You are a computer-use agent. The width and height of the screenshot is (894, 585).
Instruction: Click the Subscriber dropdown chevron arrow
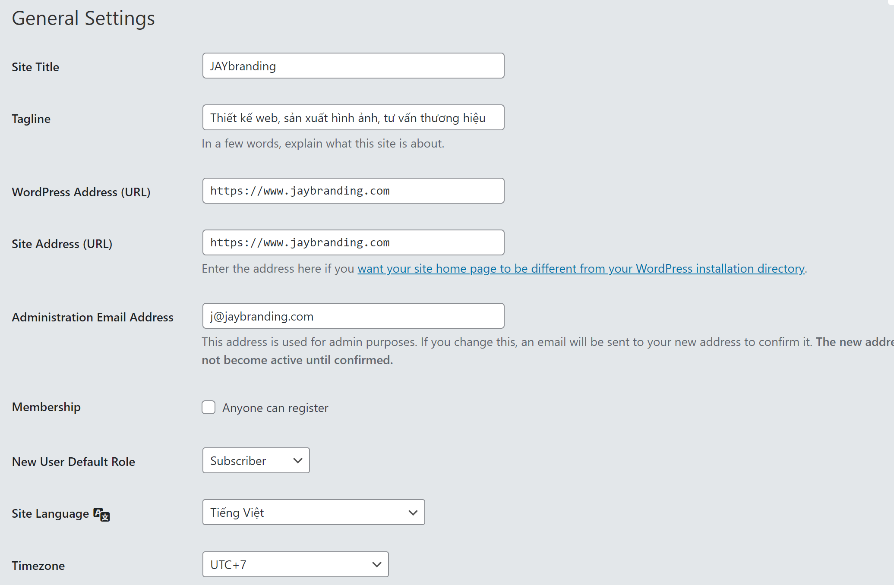(x=297, y=461)
